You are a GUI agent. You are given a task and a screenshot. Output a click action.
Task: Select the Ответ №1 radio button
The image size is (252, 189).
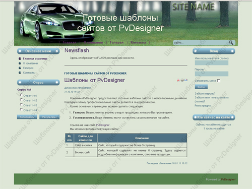point(21,95)
